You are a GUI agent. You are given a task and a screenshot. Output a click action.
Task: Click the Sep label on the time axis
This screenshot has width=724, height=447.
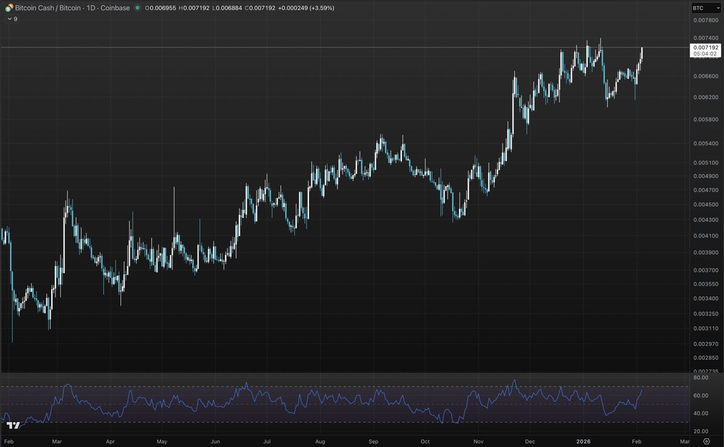point(372,442)
